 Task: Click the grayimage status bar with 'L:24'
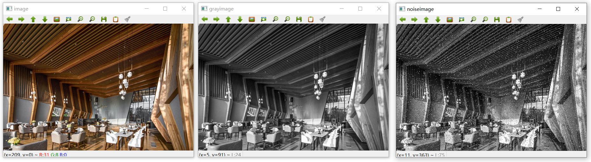pos(293,154)
